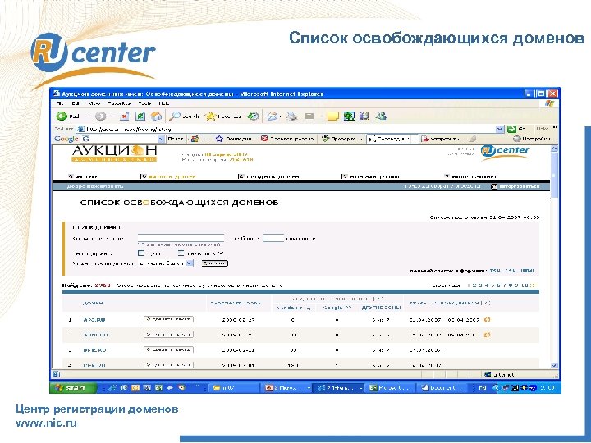Expand the Google toolbar search box dropdown
Viewport: 591px width, 443px height.
(x=162, y=139)
